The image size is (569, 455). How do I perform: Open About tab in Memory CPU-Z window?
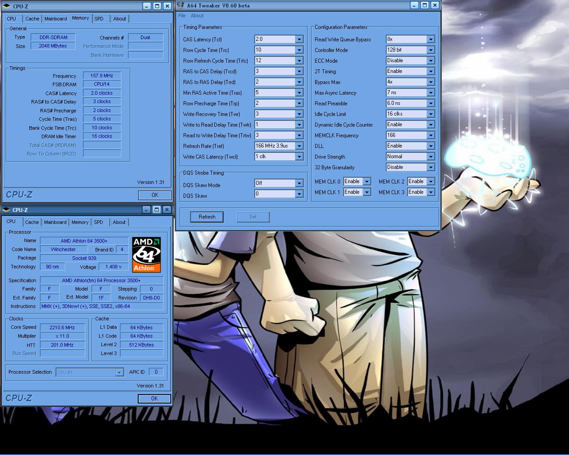[x=119, y=19]
